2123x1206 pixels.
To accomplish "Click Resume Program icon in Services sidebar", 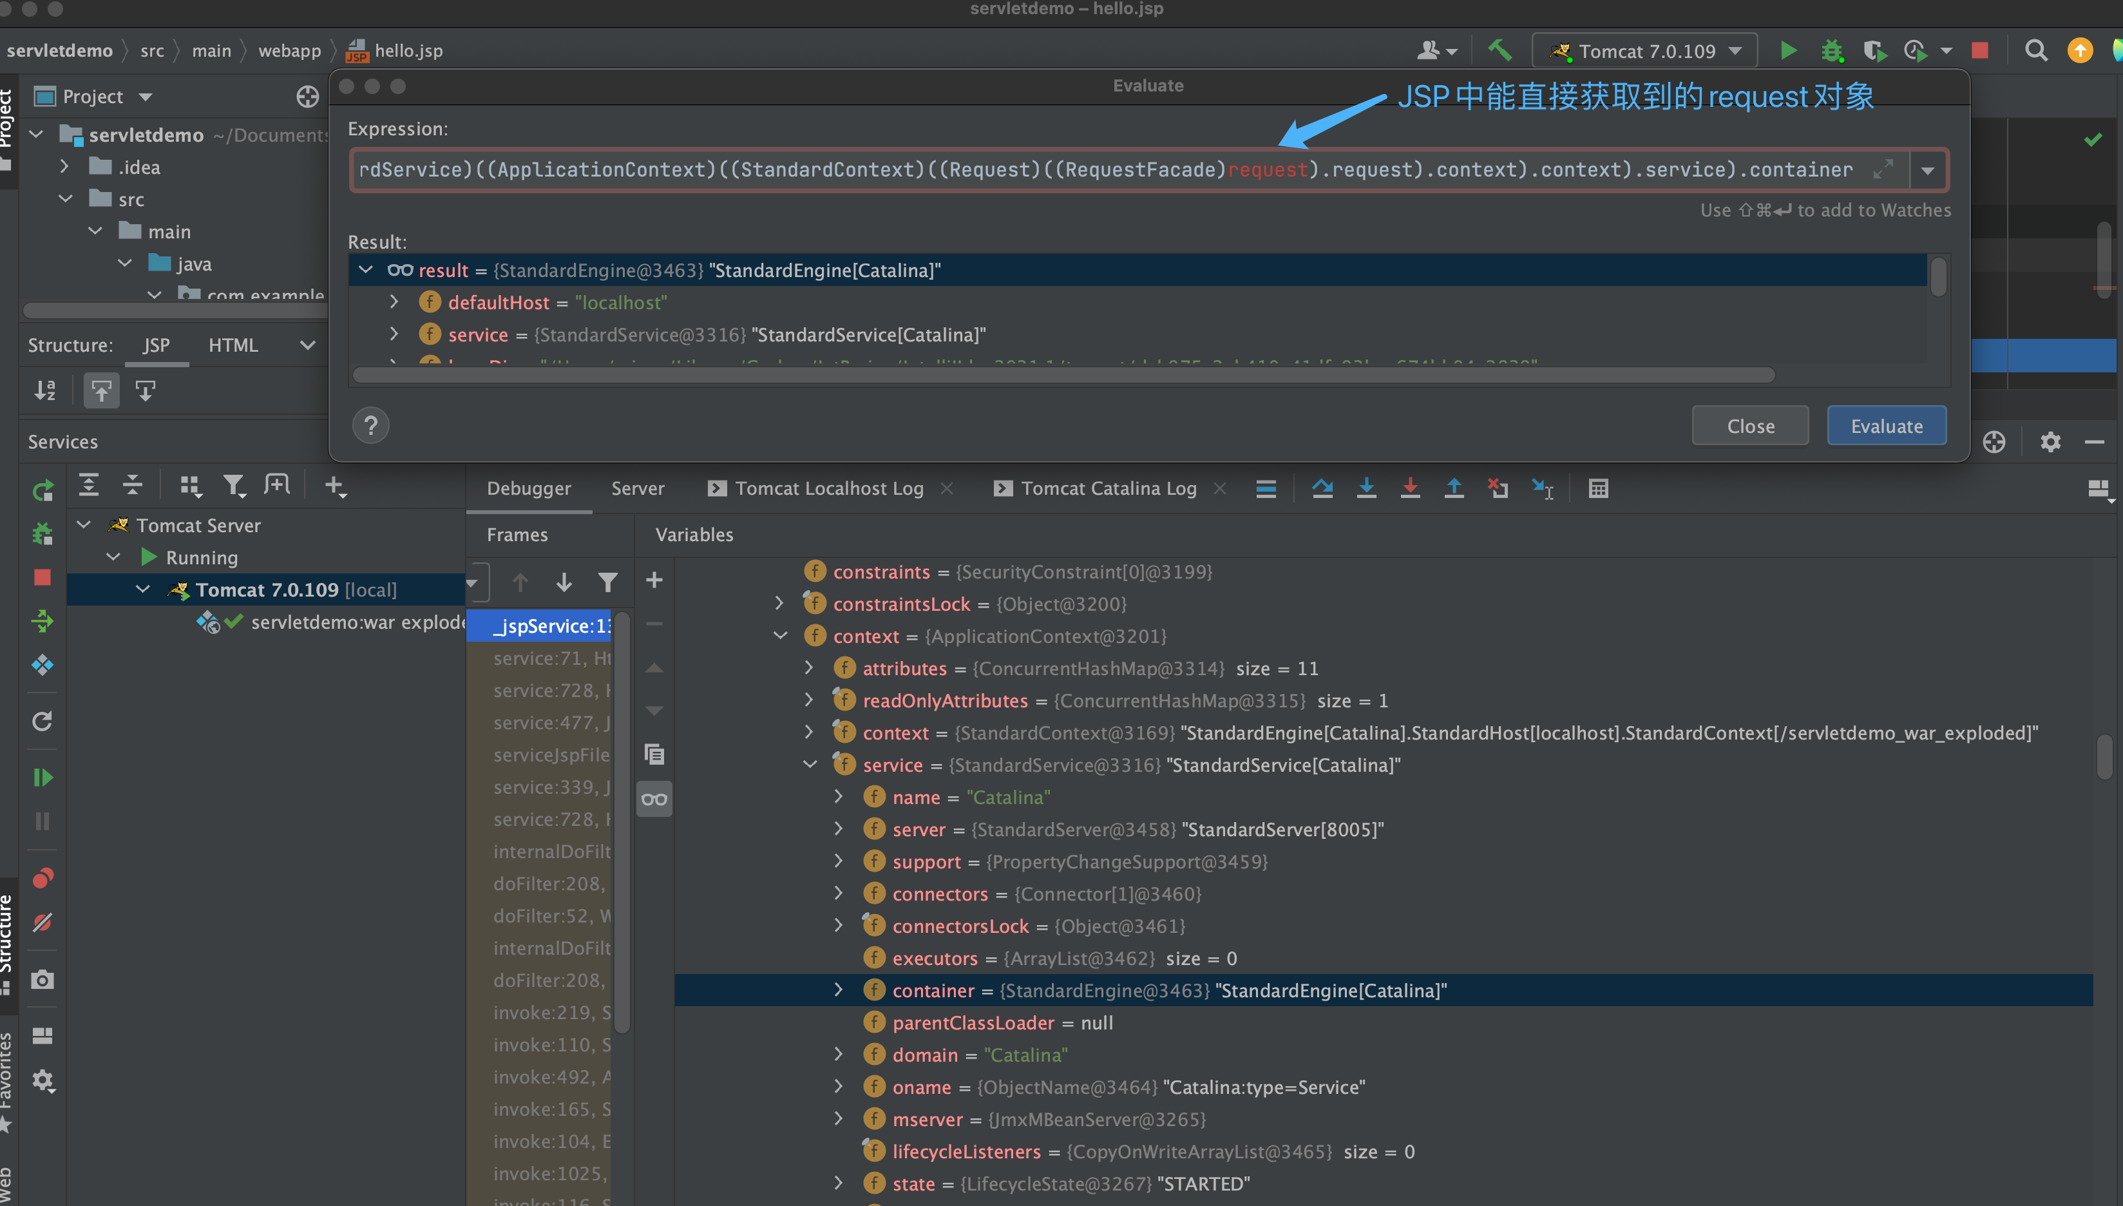I will tap(43, 777).
